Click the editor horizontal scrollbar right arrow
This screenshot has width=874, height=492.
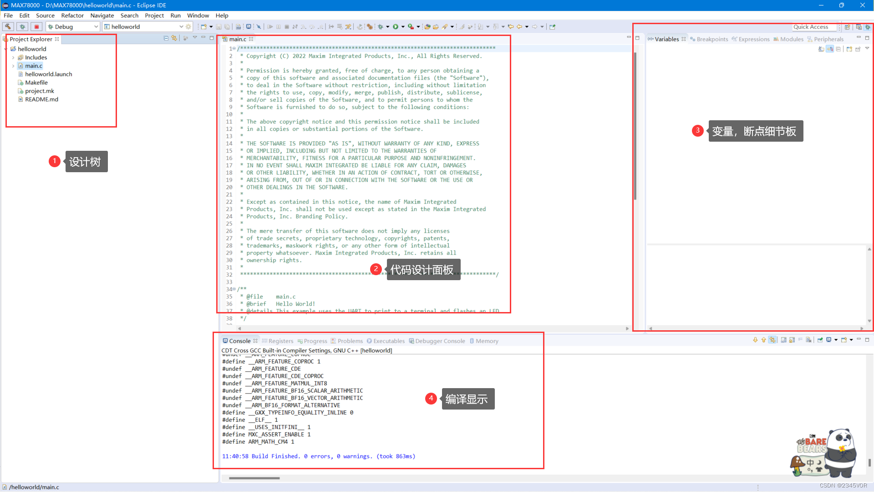click(627, 328)
